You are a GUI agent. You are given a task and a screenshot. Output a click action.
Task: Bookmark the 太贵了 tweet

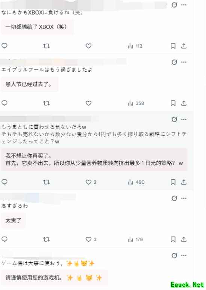[x=173, y=239]
